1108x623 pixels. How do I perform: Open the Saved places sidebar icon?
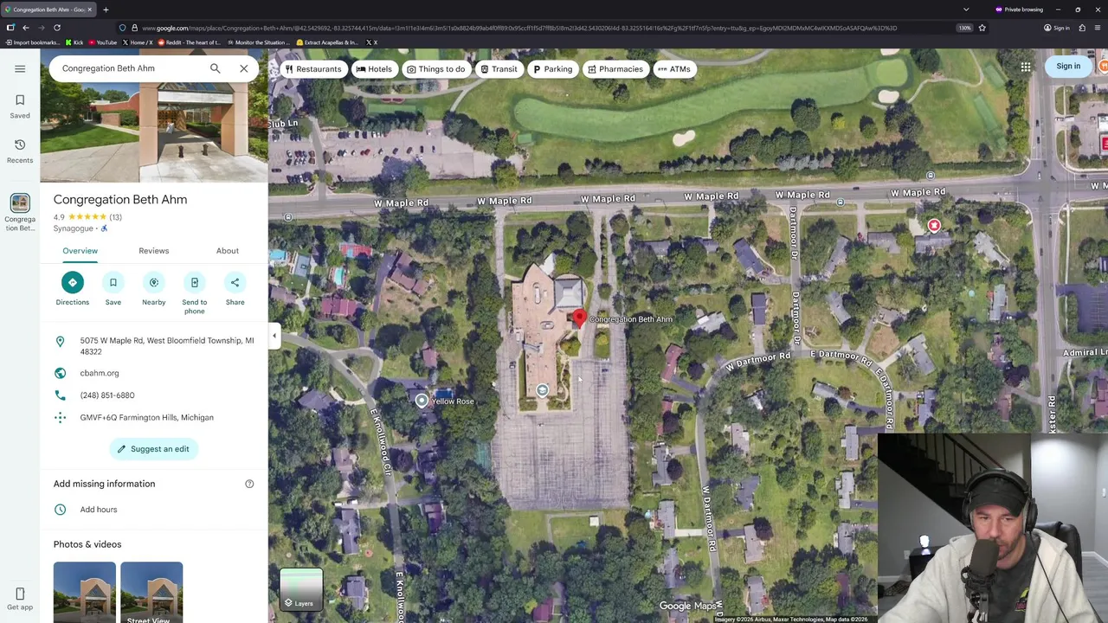coord(20,106)
